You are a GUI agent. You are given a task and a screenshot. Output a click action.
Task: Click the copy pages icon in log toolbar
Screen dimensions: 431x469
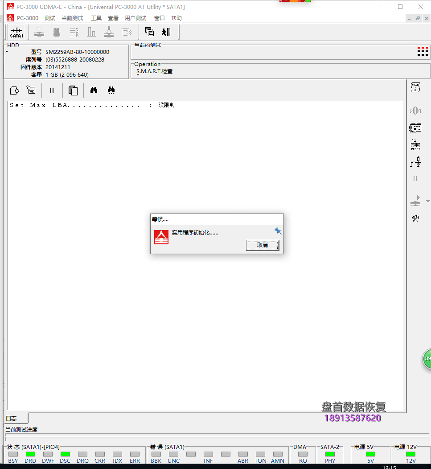pos(73,91)
